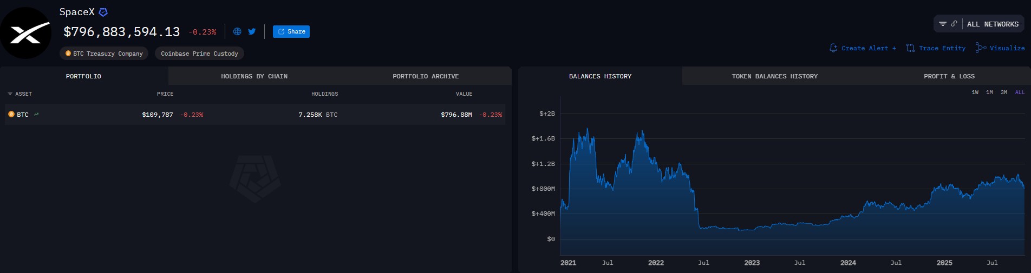Click the 7.258K BTC holdings value
Viewport: 1031px width, 273px height.
[x=318, y=115]
